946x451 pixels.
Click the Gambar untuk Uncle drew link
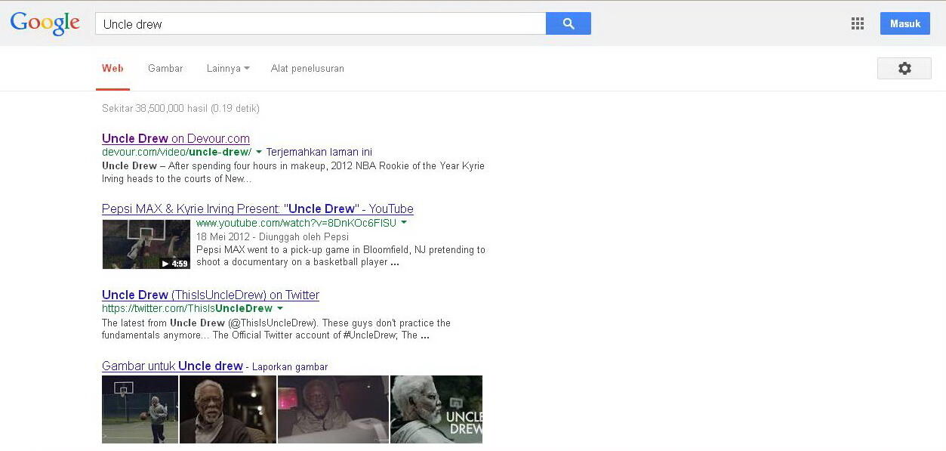pos(172,366)
